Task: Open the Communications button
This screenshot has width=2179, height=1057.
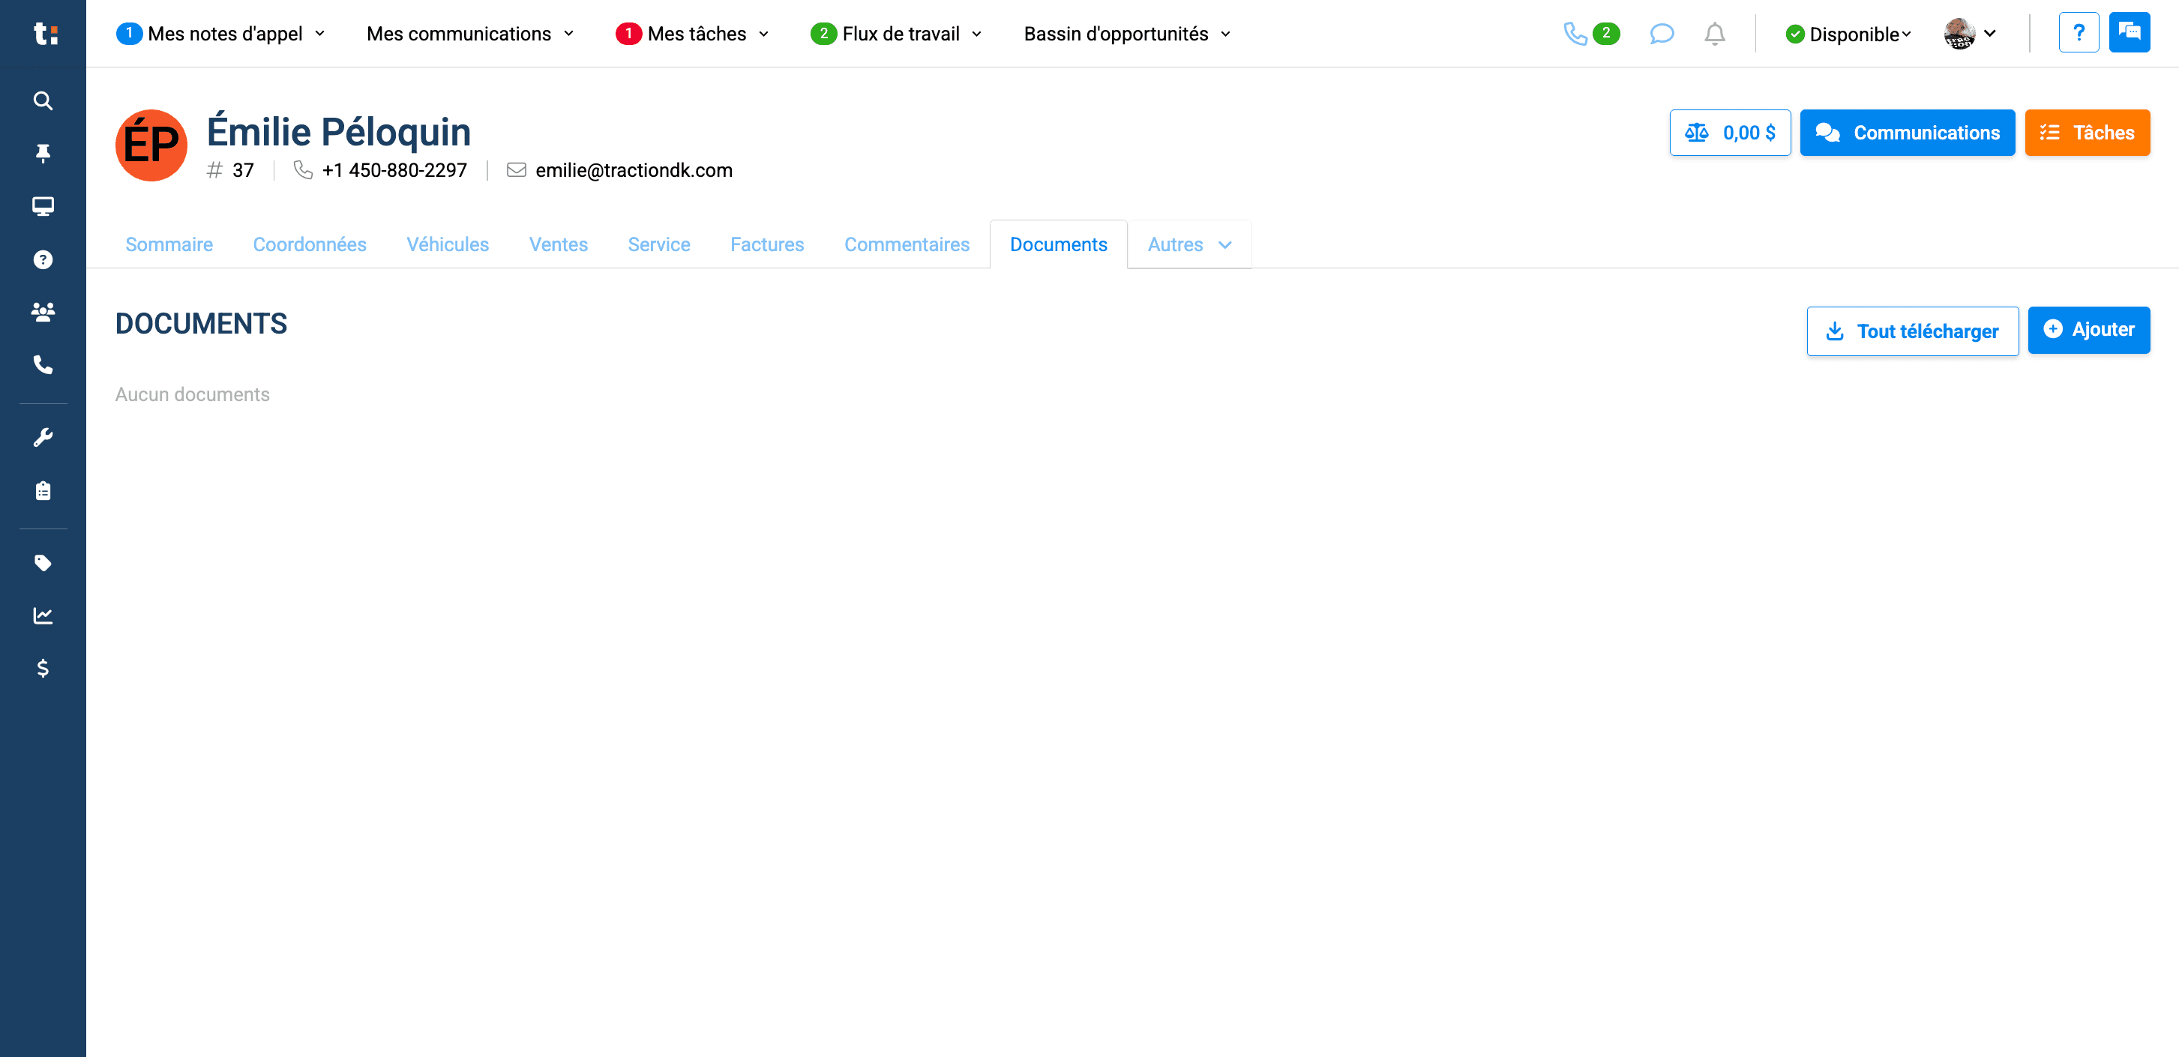Action: tap(1907, 133)
